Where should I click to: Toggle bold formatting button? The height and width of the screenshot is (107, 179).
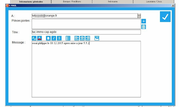click(48, 38)
